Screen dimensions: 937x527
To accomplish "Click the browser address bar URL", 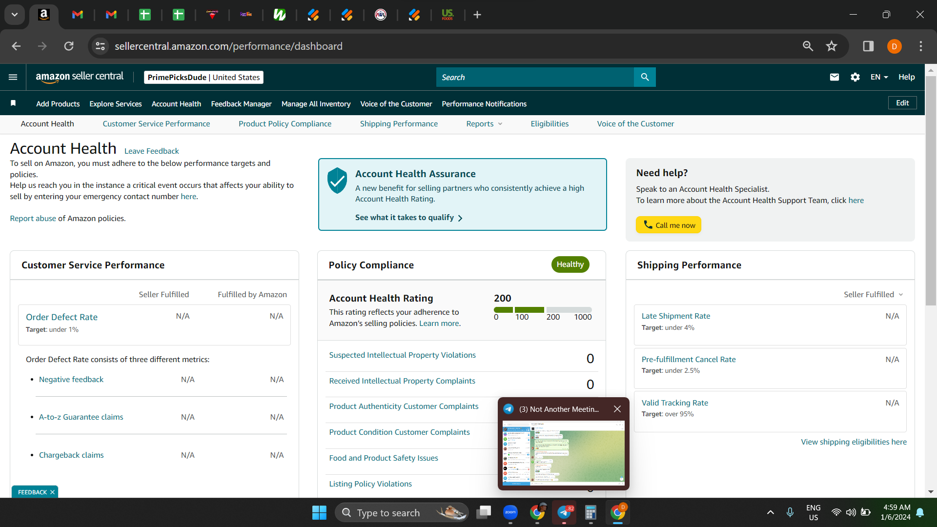I will pos(228,46).
